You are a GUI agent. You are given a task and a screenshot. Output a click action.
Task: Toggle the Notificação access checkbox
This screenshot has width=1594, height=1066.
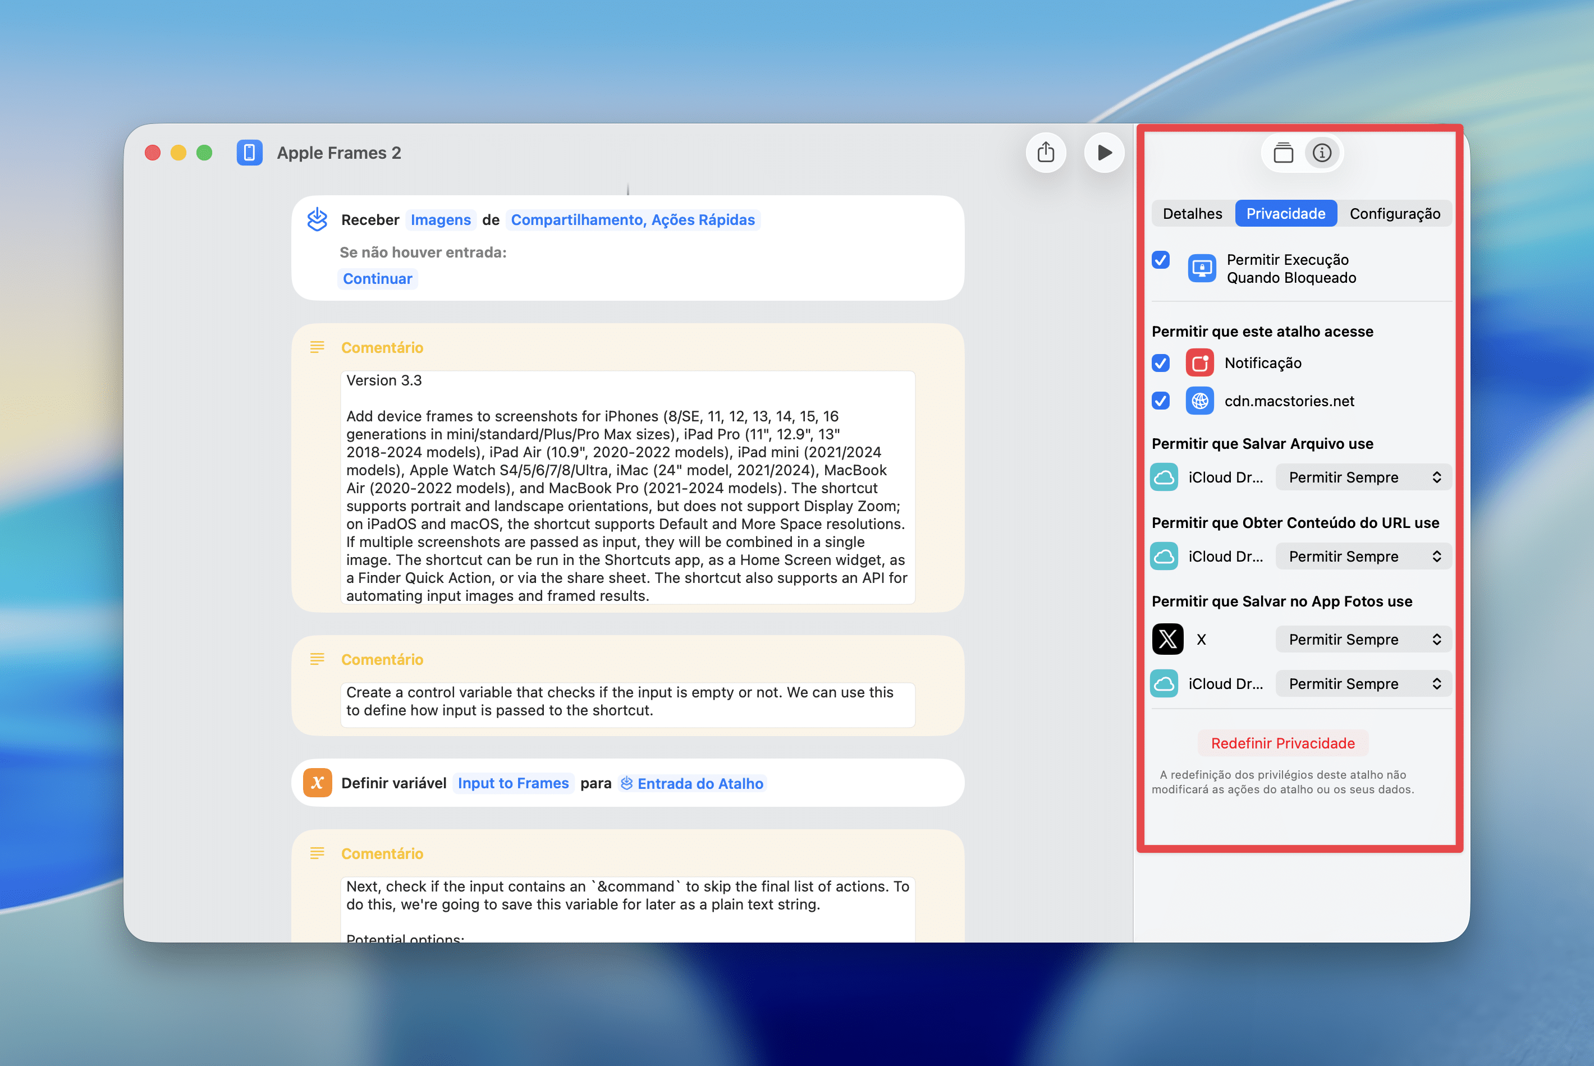pyautogui.click(x=1161, y=363)
